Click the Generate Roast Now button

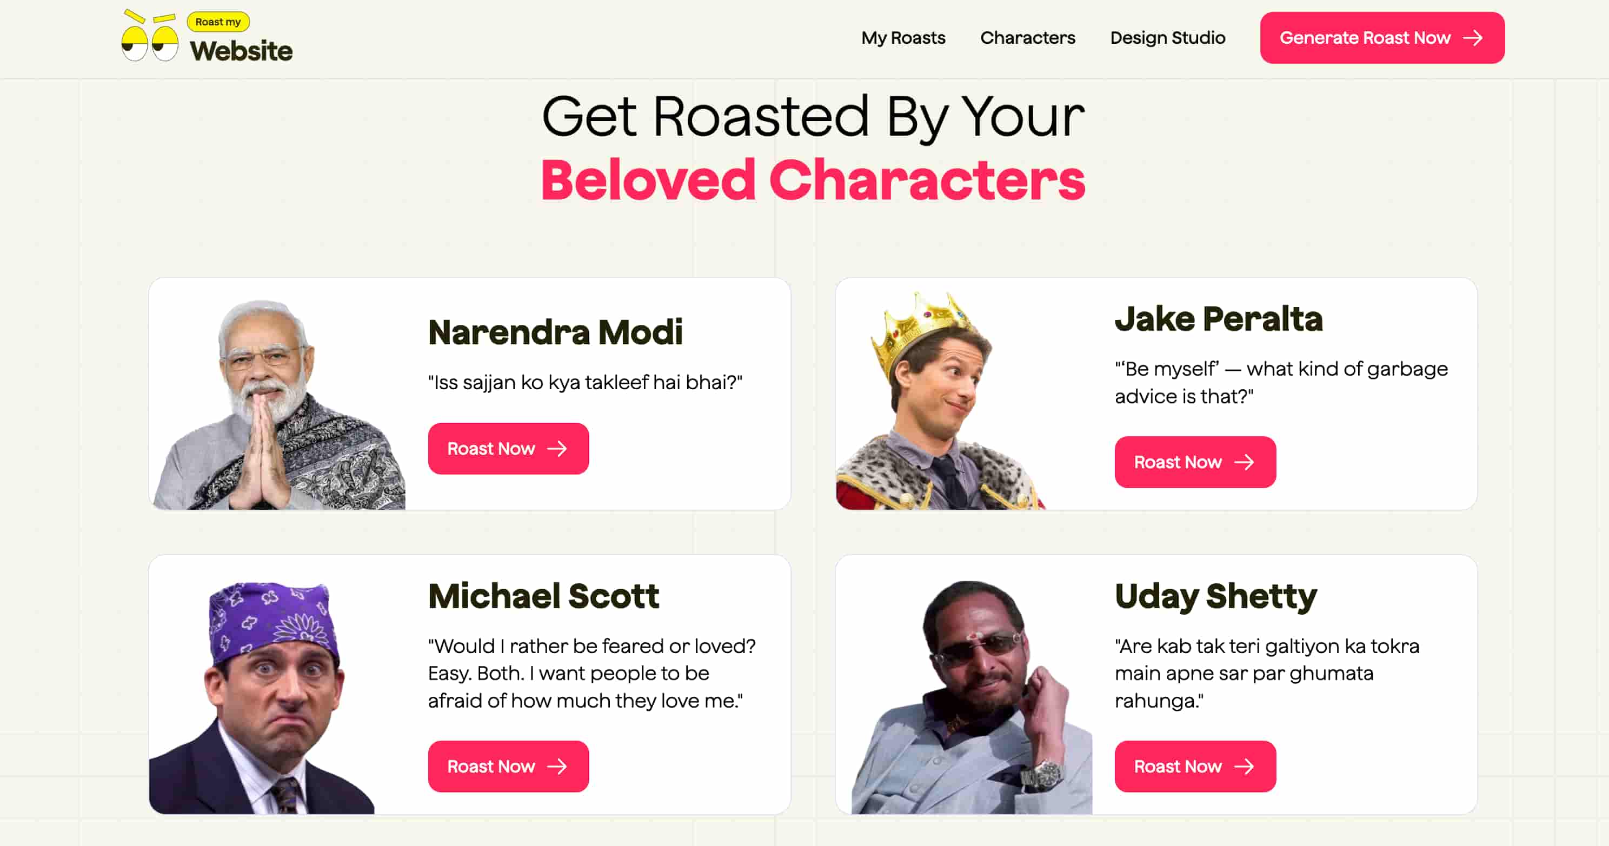1382,38
